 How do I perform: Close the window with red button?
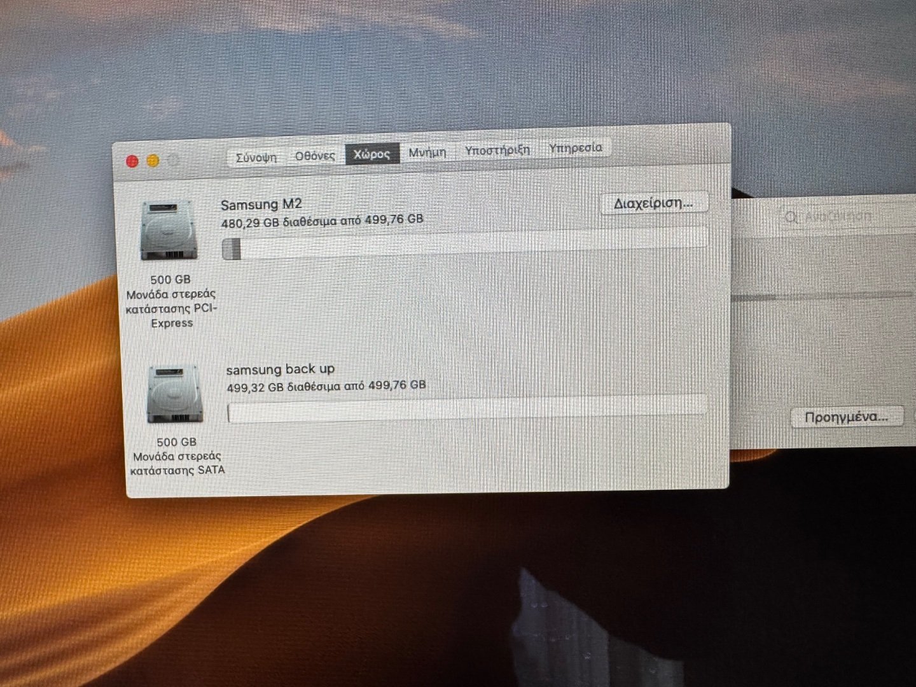click(x=132, y=162)
